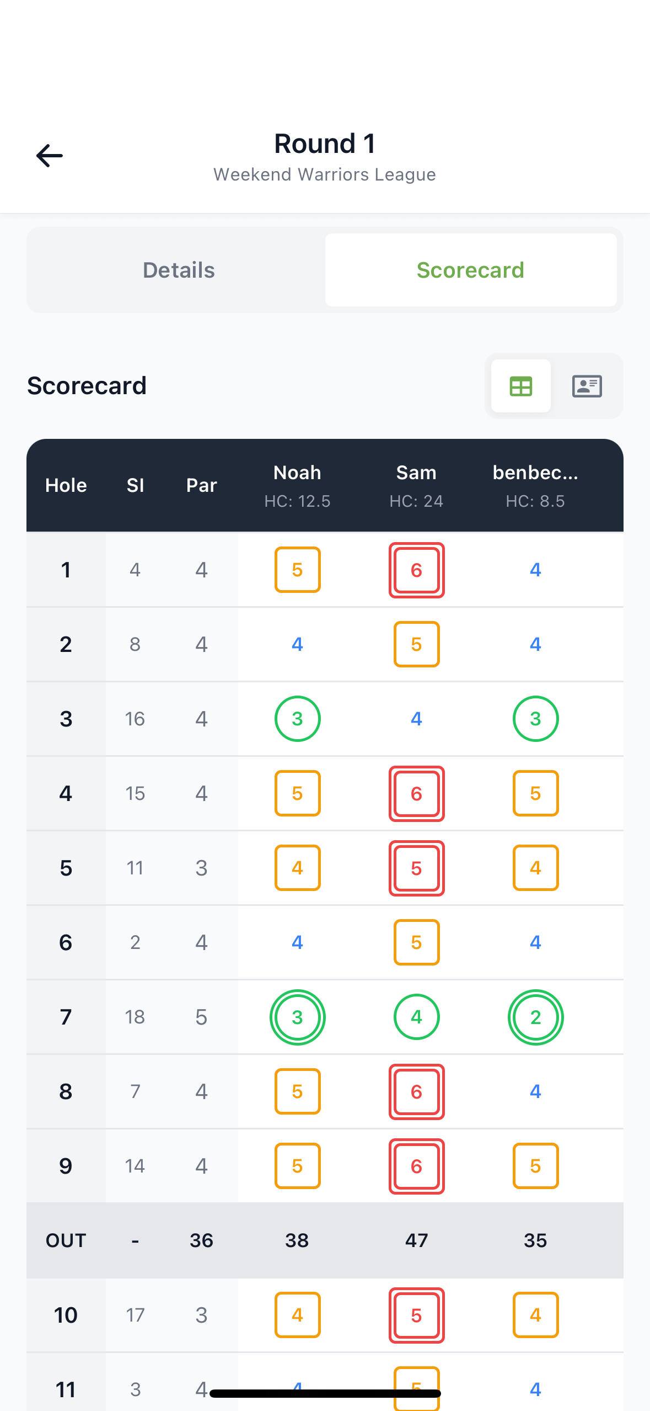Select Sam's score on hole 10
650x1411 pixels.
pyautogui.click(x=416, y=1315)
